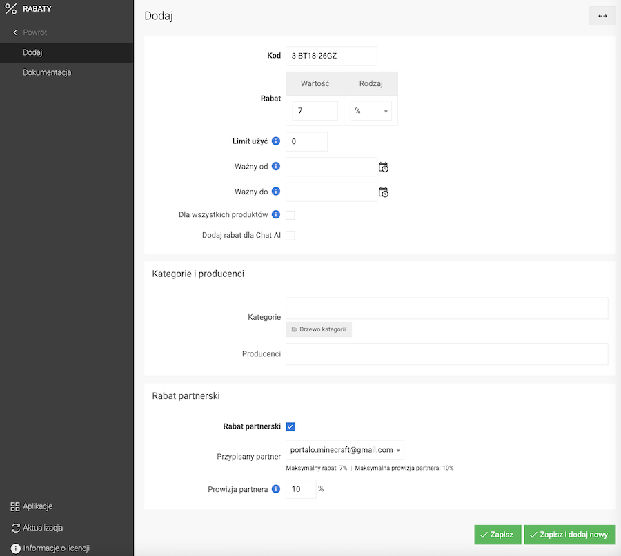Screen dimensions: 621x556
Task: Click the Kategorie i producenci section heading
Action: 198,274
